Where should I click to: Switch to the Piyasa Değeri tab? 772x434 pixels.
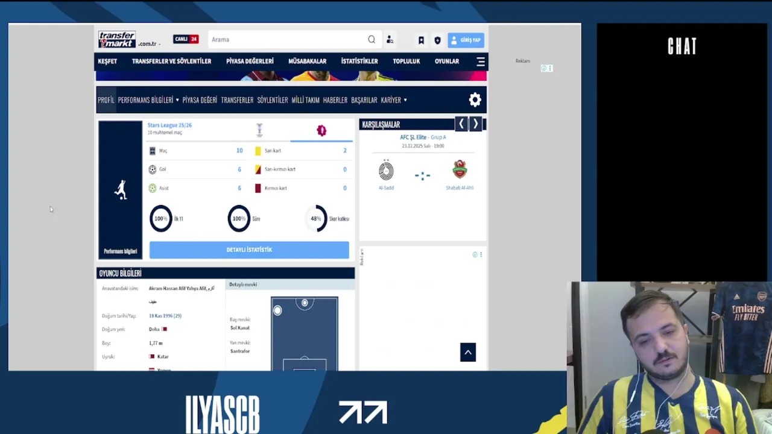click(x=200, y=100)
